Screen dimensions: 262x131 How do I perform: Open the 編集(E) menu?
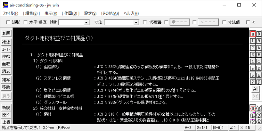[31, 13]
